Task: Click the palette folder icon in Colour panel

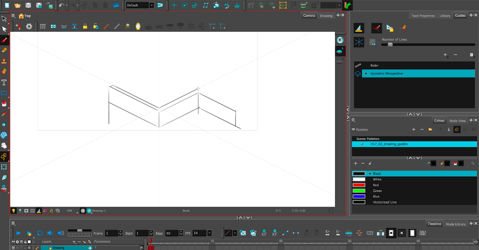Action: tap(430, 130)
